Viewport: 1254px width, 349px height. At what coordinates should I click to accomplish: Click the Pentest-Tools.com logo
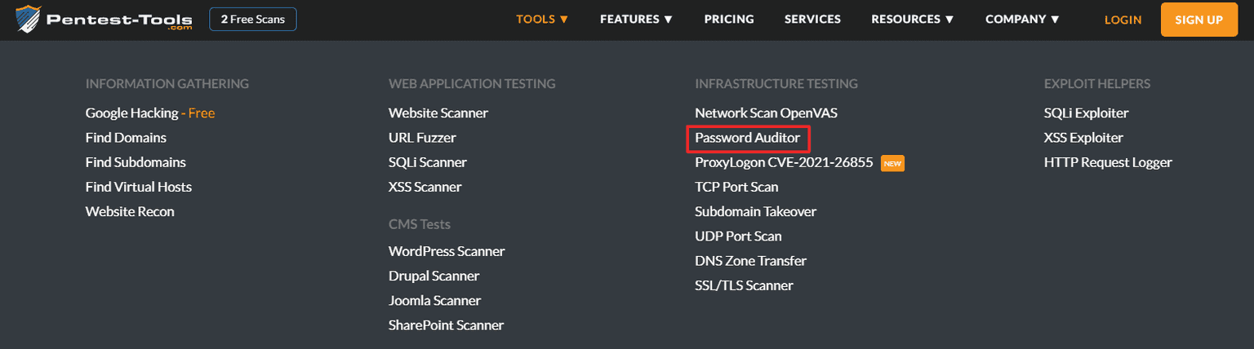point(104,20)
